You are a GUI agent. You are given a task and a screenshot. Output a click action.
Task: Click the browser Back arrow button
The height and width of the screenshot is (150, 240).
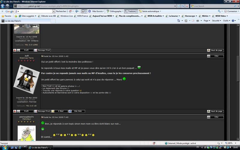[3, 6]
